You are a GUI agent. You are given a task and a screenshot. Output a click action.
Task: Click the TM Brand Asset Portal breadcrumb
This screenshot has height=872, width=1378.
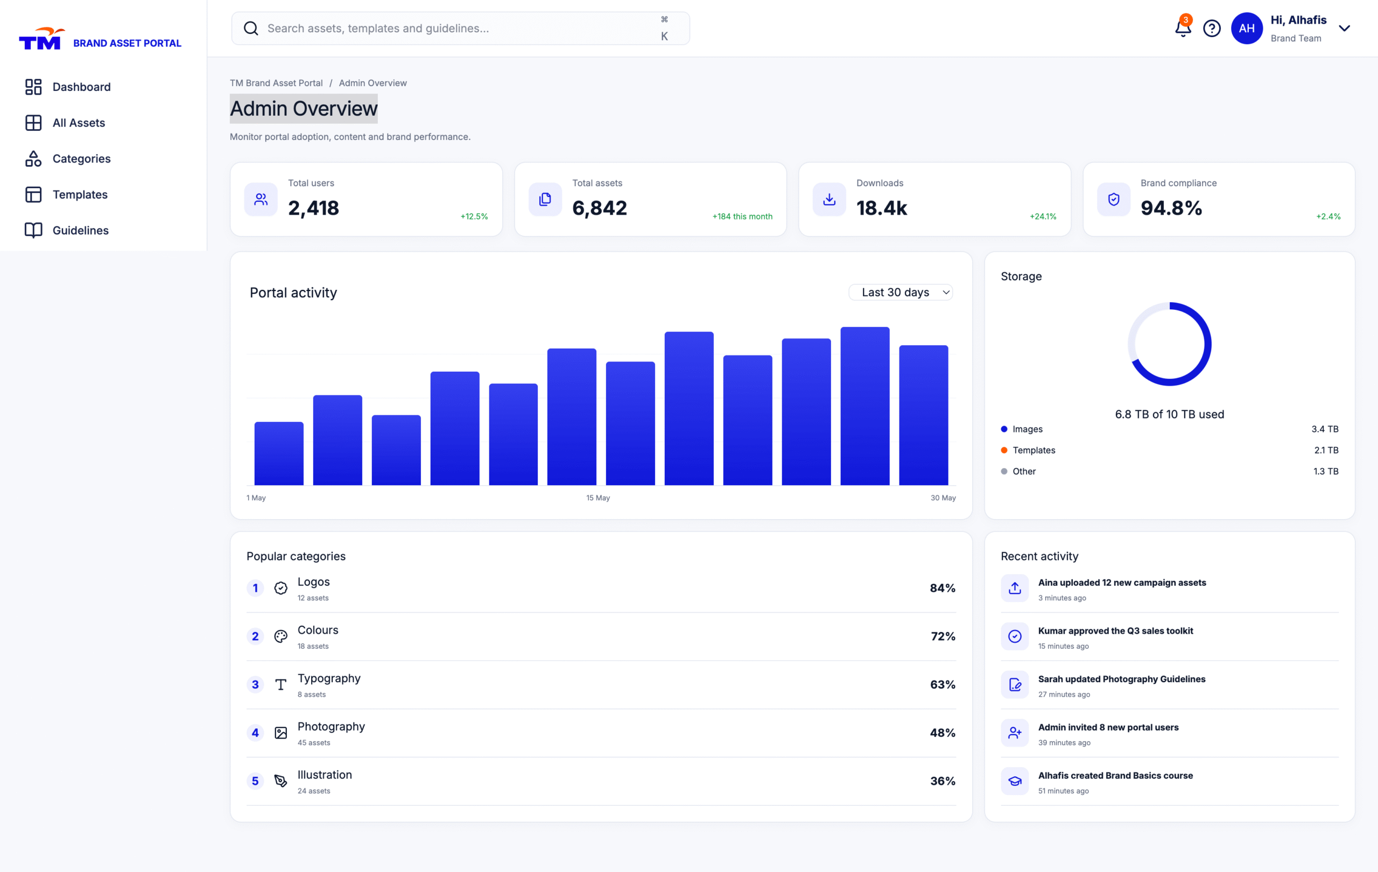click(x=276, y=83)
